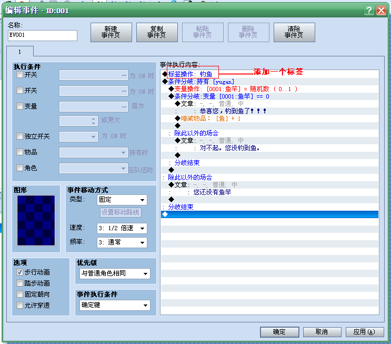391x344 pixels.
Task: Open the 事件执行条件 dropdown 确定键
Action: pyautogui.click(x=115, y=306)
